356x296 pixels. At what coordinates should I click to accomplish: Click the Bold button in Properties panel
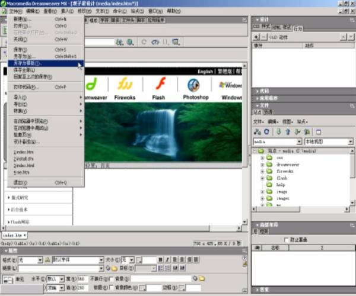click(x=160, y=259)
